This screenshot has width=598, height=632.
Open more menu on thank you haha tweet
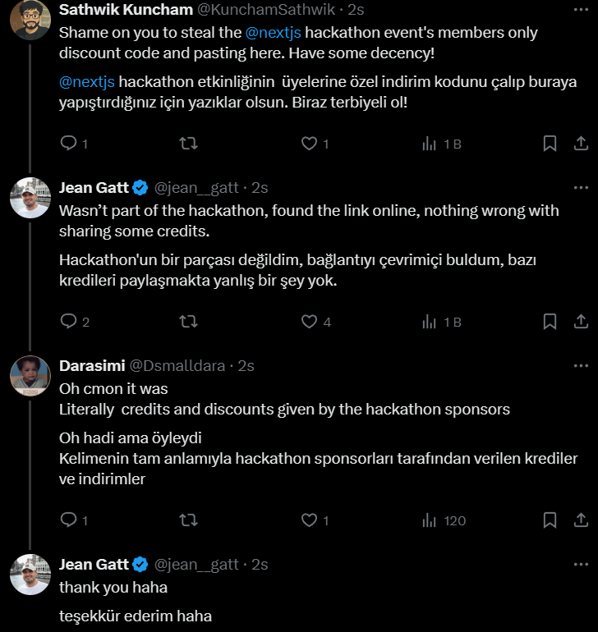(x=581, y=565)
